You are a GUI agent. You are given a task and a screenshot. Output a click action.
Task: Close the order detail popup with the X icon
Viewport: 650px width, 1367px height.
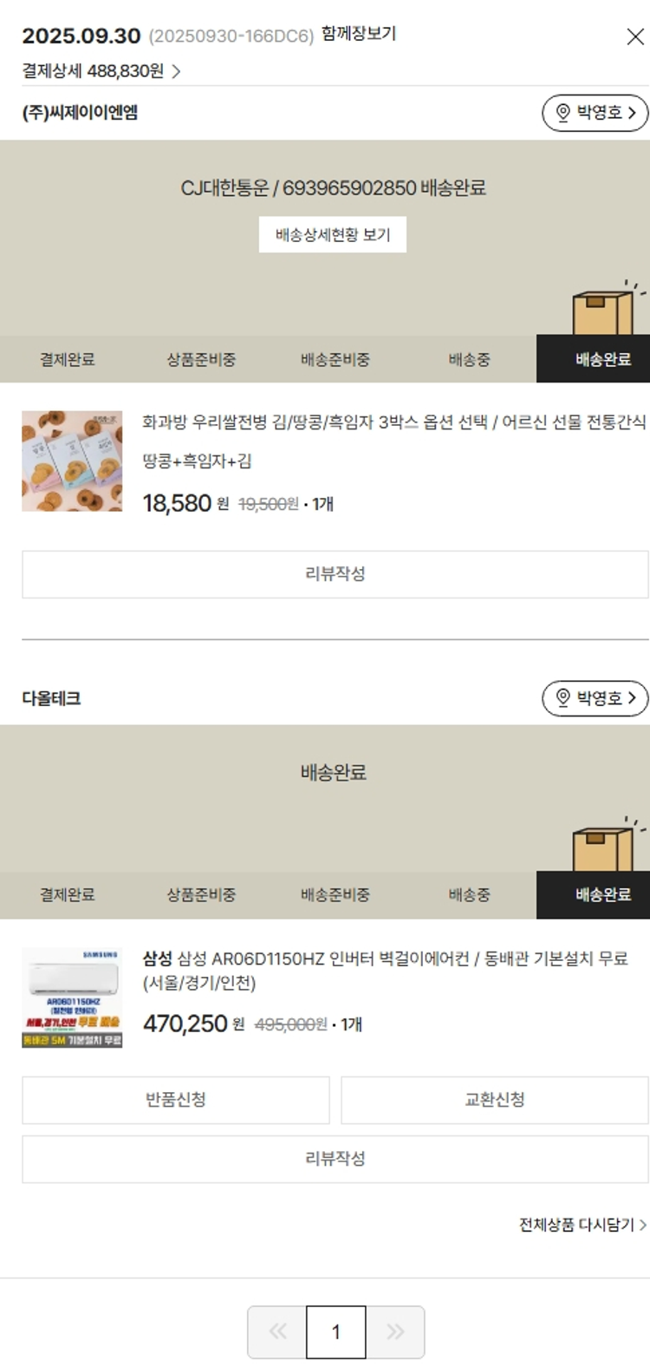[635, 36]
